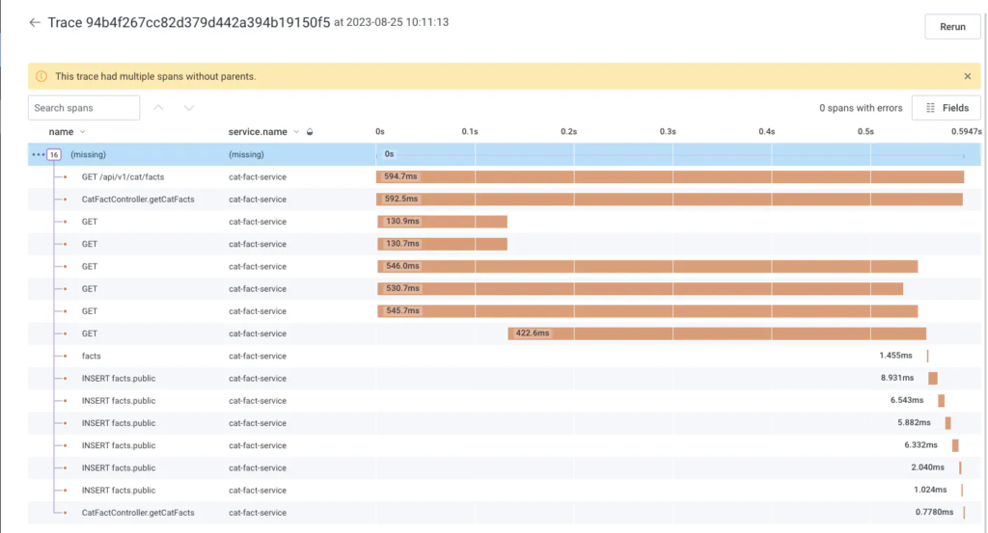
Task: Open three-dot menu on the (missing) root span
Action: pyautogui.click(x=38, y=154)
